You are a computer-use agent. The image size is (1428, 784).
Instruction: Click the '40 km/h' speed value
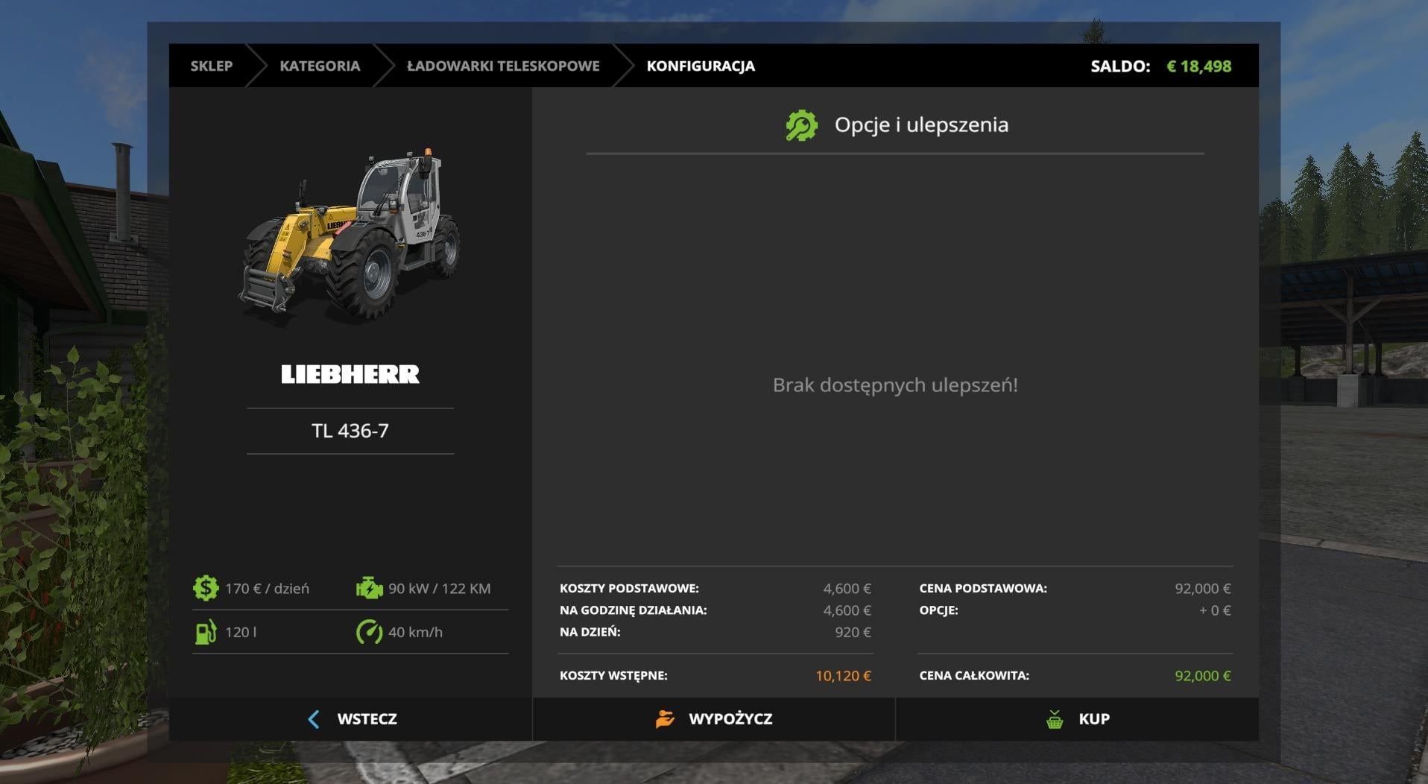[415, 632]
